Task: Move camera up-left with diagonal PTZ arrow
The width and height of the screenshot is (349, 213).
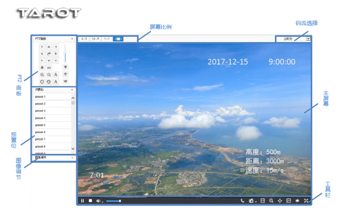Action: tap(42, 46)
